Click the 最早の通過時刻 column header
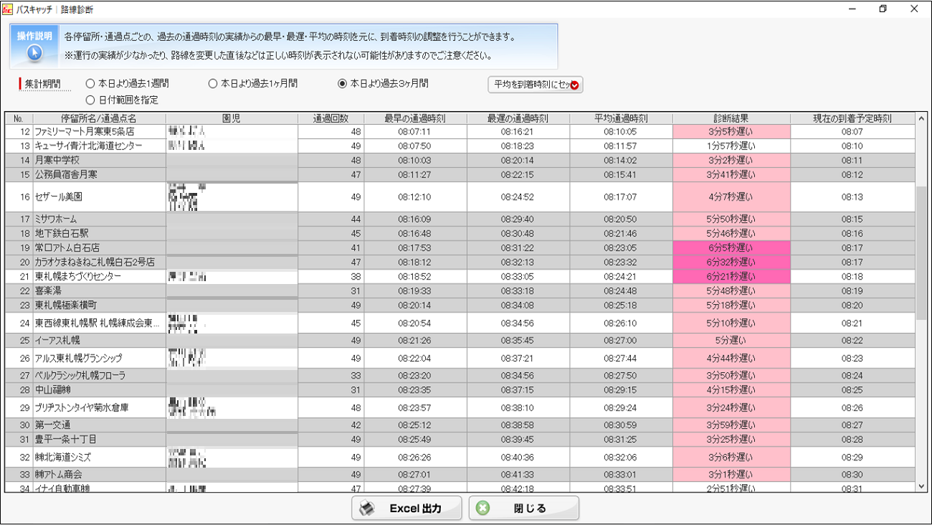This screenshot has height=525, width=932. click(415, 118)
